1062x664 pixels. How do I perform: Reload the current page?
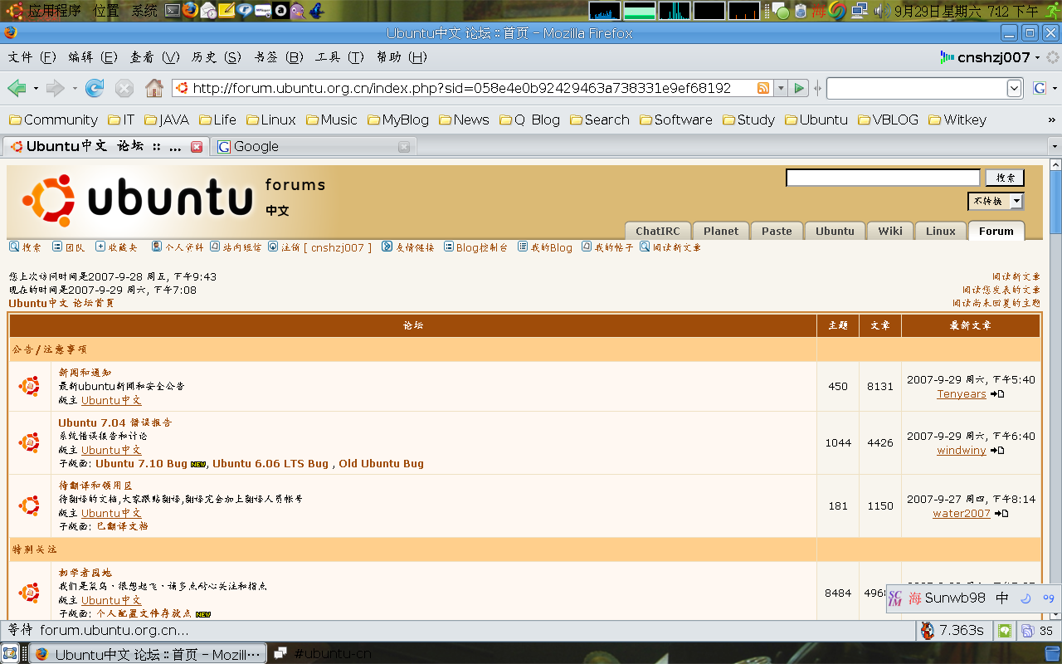95,88
